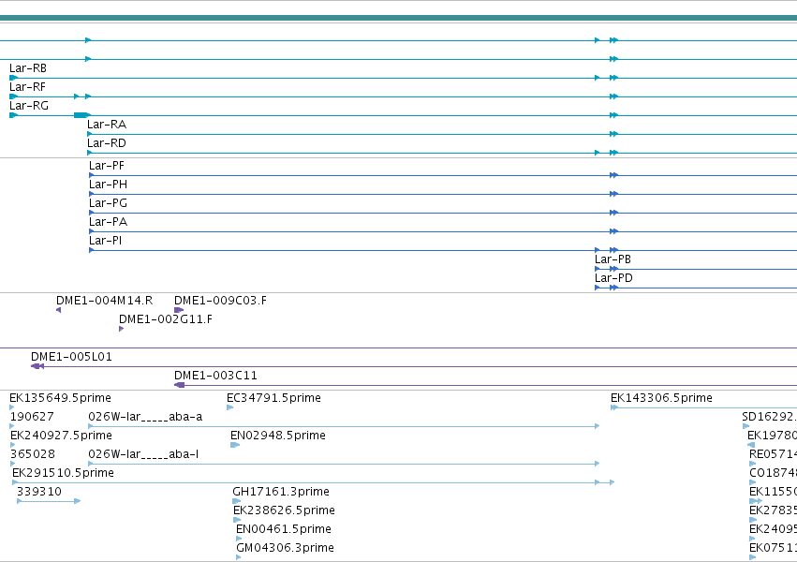Click the thick exon block on Lar-RG
Screen dimensions: 797x562
click(81, 115)
